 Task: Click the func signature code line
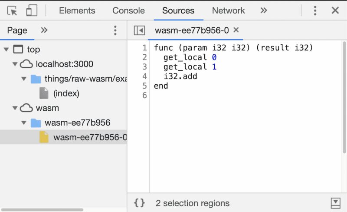click(x=233, y=48)
